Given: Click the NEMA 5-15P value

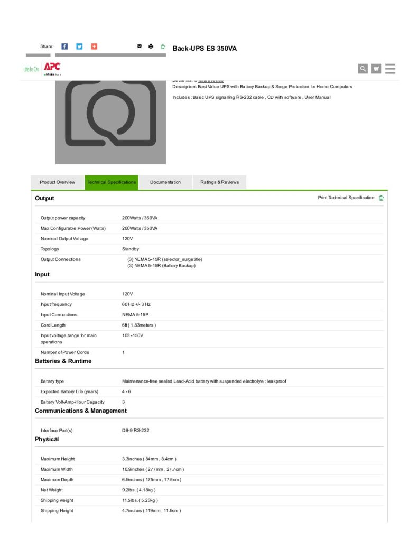Looking at the screenshot, I should [x=135, y=315].
